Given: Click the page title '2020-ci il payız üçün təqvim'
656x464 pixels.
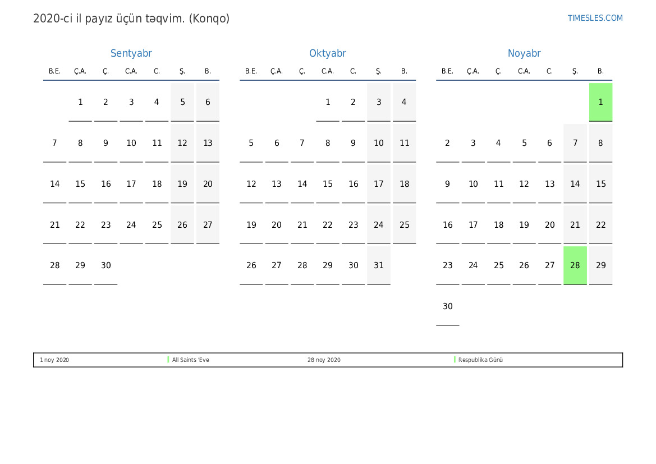Looking at the screenshot, I should click(x=131, y=19).
